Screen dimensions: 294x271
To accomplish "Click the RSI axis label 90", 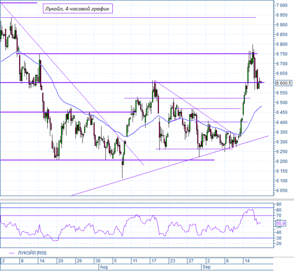I will (279, 204).
